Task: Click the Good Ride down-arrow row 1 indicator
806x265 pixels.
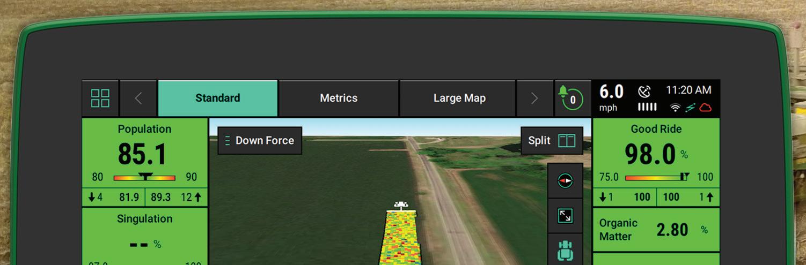Action: [606, 197]
